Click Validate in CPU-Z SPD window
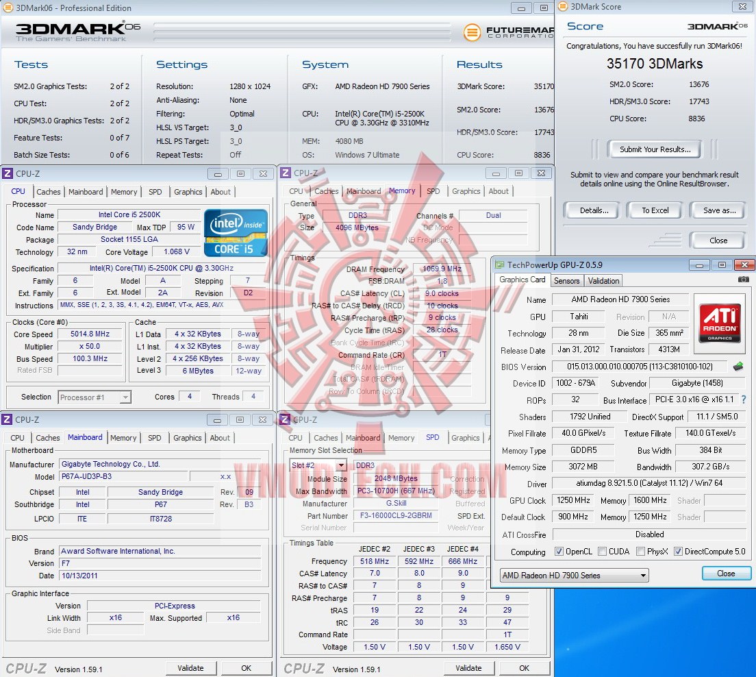 (x=468, y=668)
